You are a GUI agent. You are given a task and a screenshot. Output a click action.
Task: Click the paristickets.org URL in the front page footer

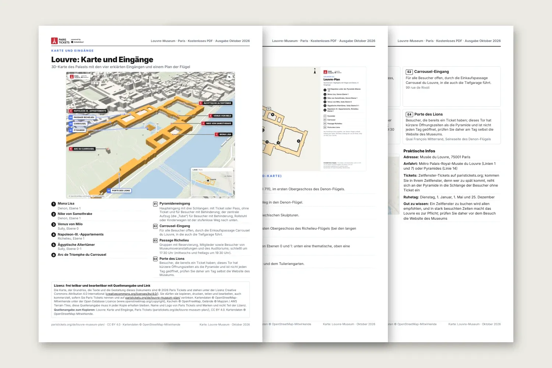[78, 325]
